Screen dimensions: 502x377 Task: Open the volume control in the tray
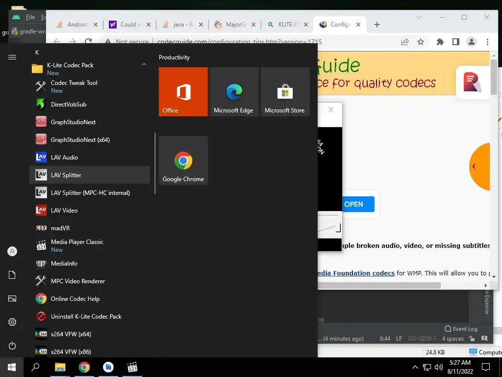[439, 367]
